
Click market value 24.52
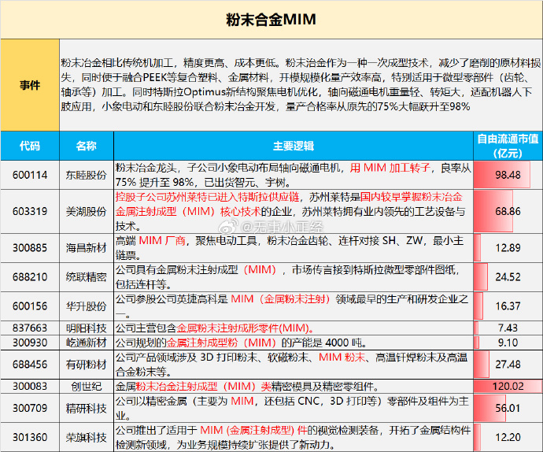[508, 277]
